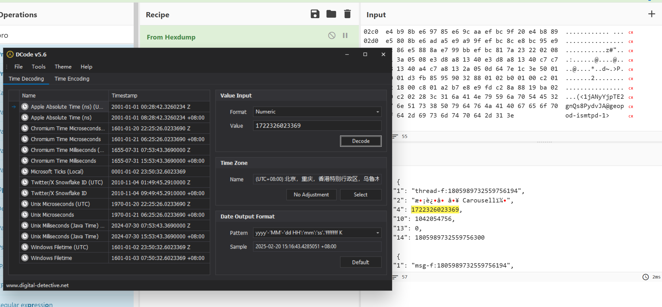Click timestamp 2024-07-30 07:53:43.3690000 Z

tap(151, 225)
